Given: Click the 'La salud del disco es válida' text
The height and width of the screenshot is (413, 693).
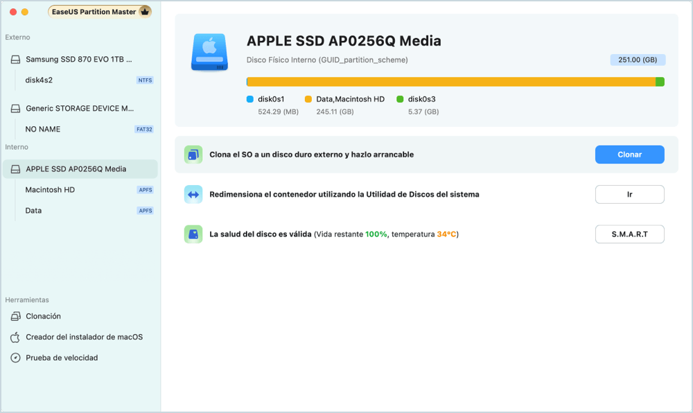Looking at the screenshot, I should point(261,234).
